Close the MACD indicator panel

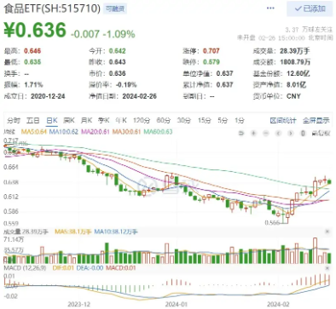[327, 268]
